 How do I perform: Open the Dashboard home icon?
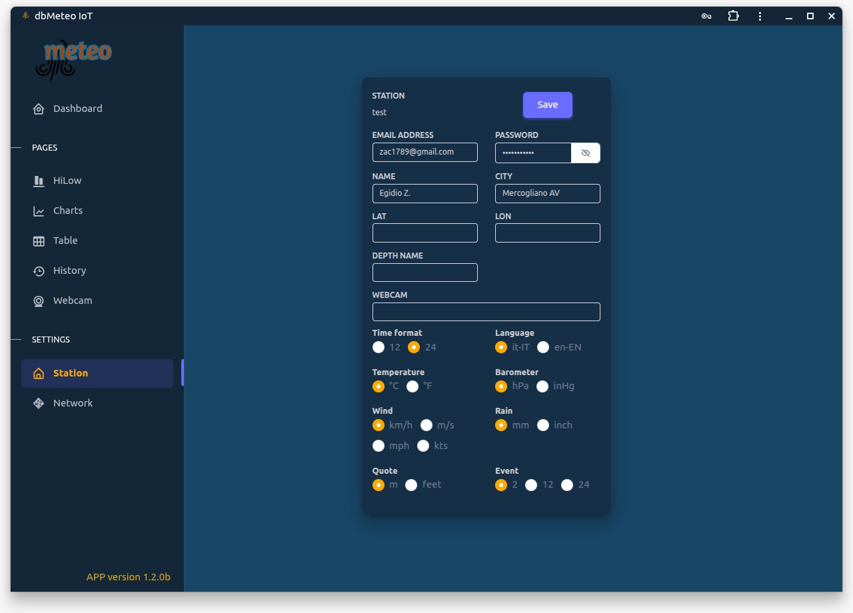39,109
